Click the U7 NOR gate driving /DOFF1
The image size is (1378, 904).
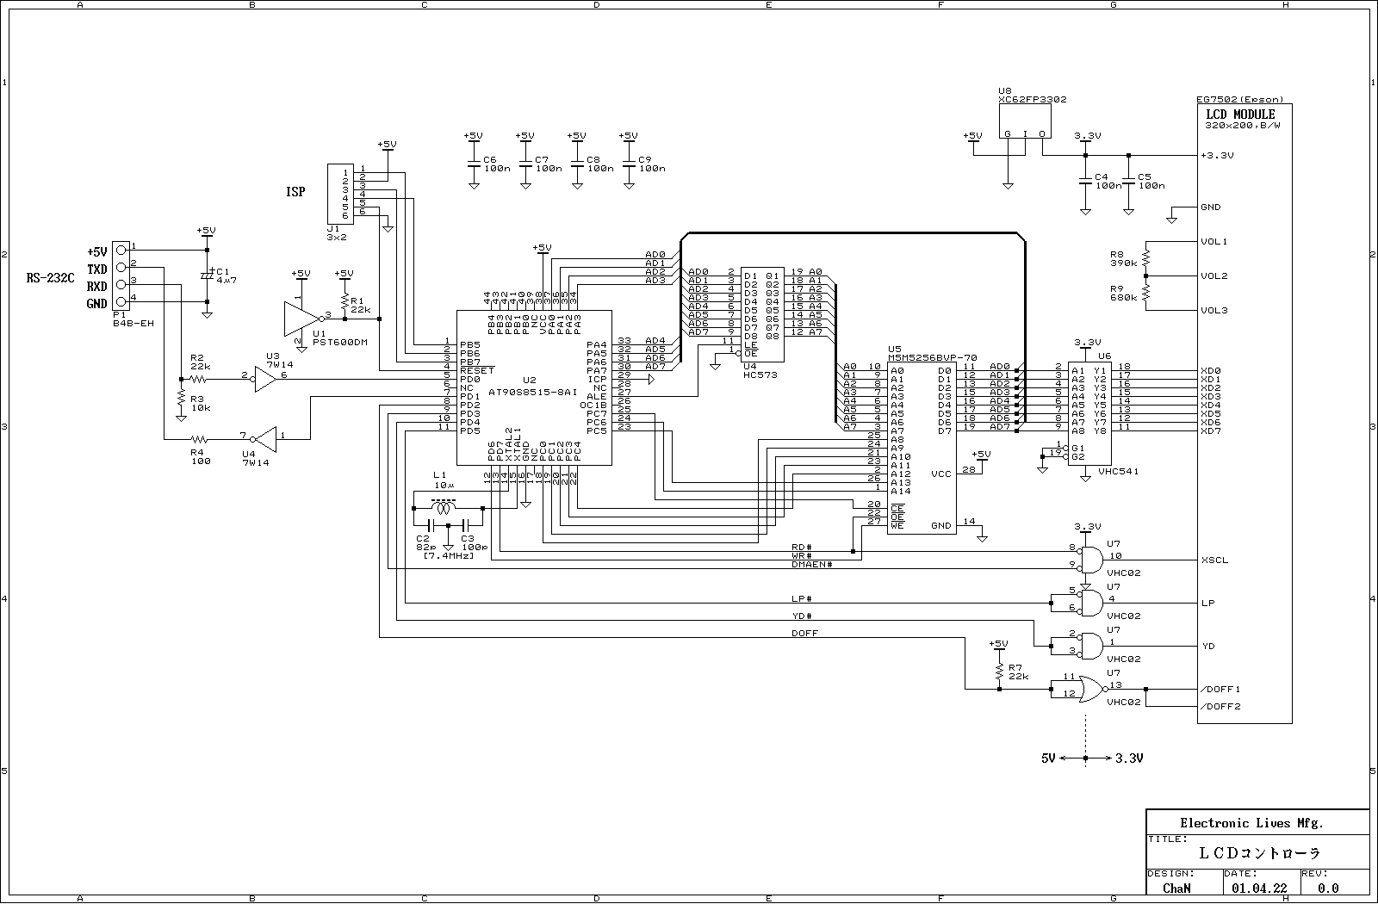(x=1091, y=689)
